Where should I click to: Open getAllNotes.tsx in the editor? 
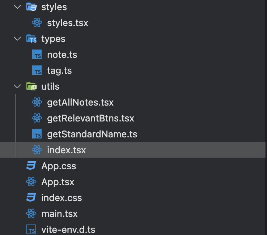point(80,102)
